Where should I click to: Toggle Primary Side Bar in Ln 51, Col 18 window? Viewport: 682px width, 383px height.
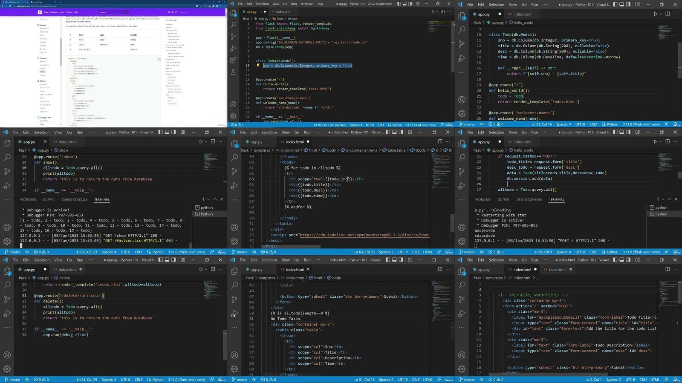388,260
